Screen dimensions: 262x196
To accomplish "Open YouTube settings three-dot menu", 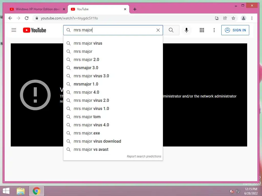I will pos(214,30).
